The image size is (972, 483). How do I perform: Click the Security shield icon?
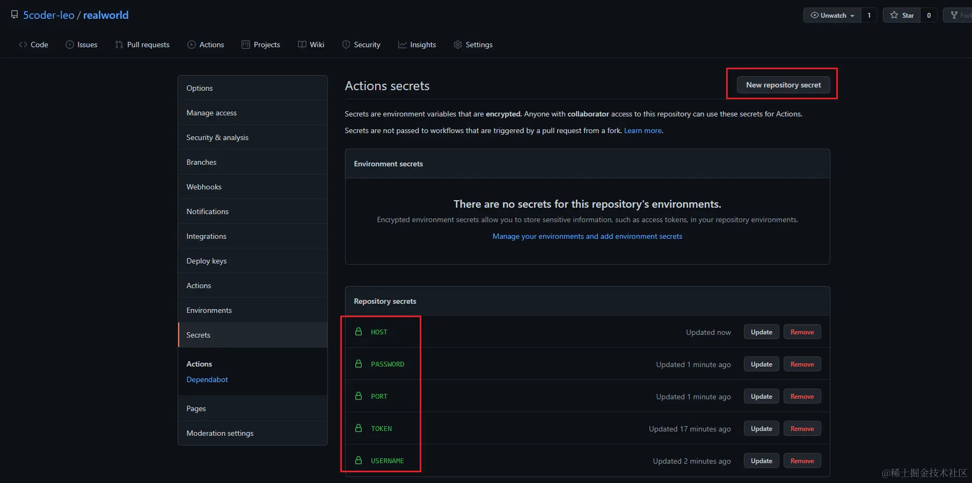(346, 45)
